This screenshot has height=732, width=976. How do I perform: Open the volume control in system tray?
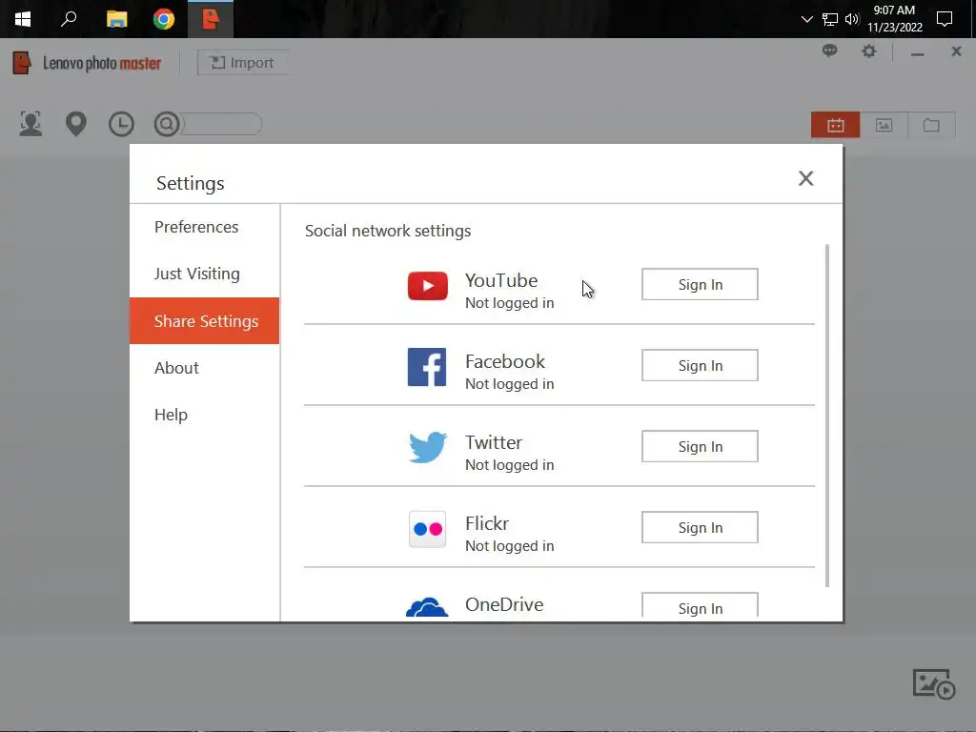pyautogui.click(x=852, y=19)
